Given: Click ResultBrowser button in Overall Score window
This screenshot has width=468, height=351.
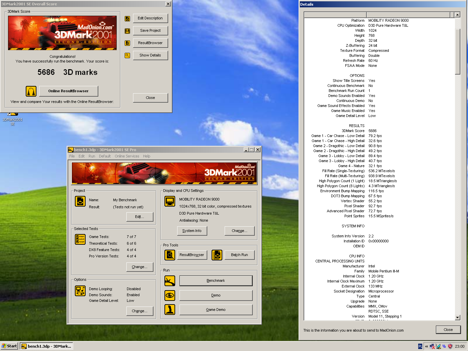Looking at the screenshot, I should pyautogui.click(x=150, y=43).
